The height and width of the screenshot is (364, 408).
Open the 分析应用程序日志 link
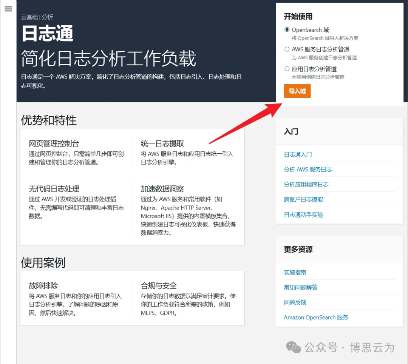(x=306, y=185)
